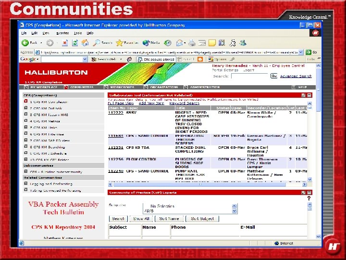This screenshot has width=346, height=260.
Task: Expand the Google search box dropdown
Action: (85, 59)
